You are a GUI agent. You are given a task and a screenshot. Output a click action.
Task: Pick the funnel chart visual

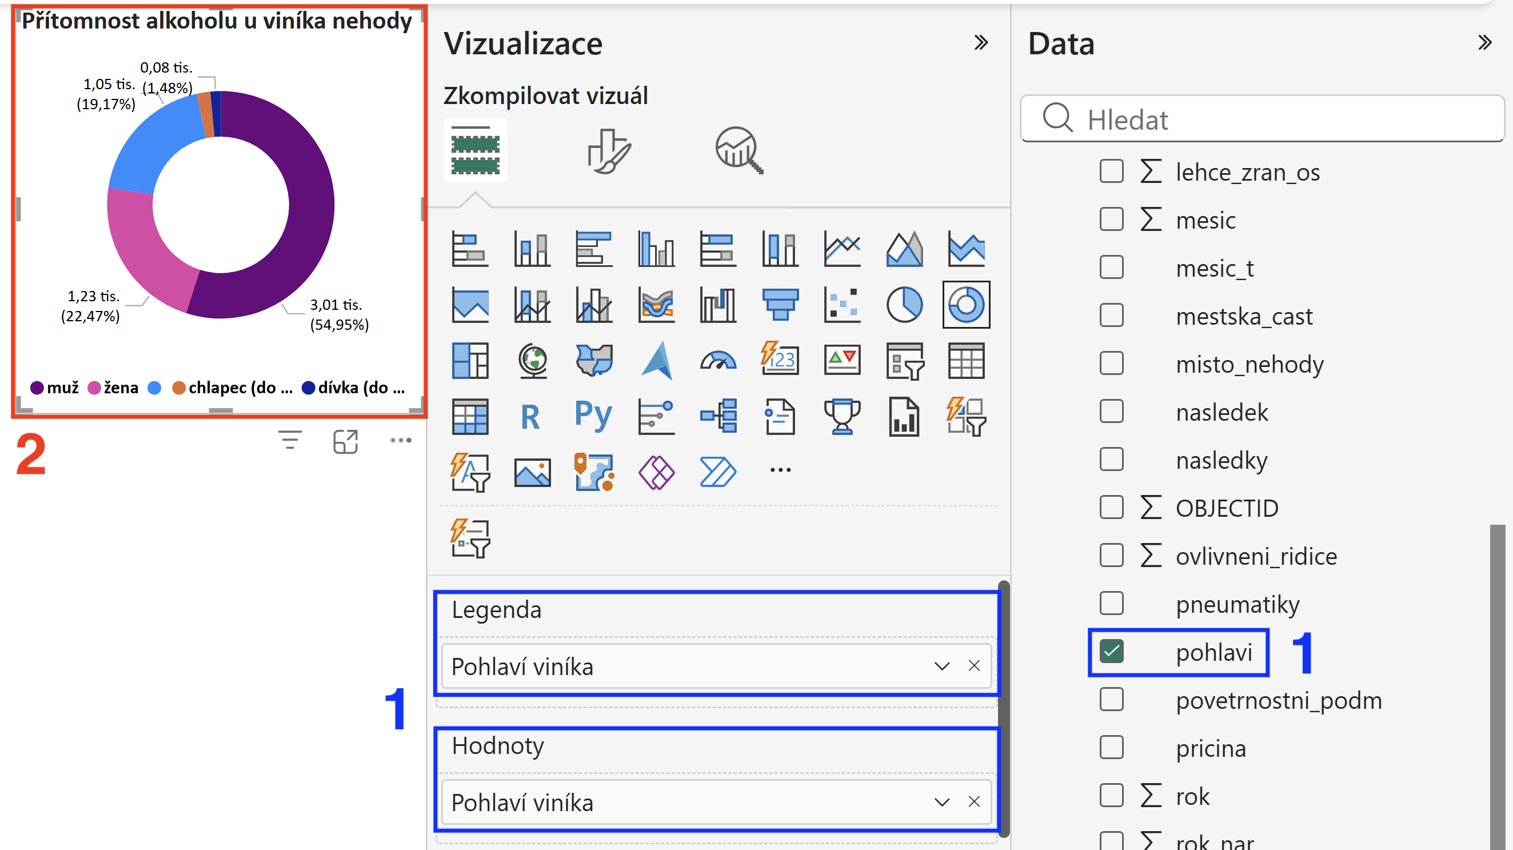coord(780,304)
